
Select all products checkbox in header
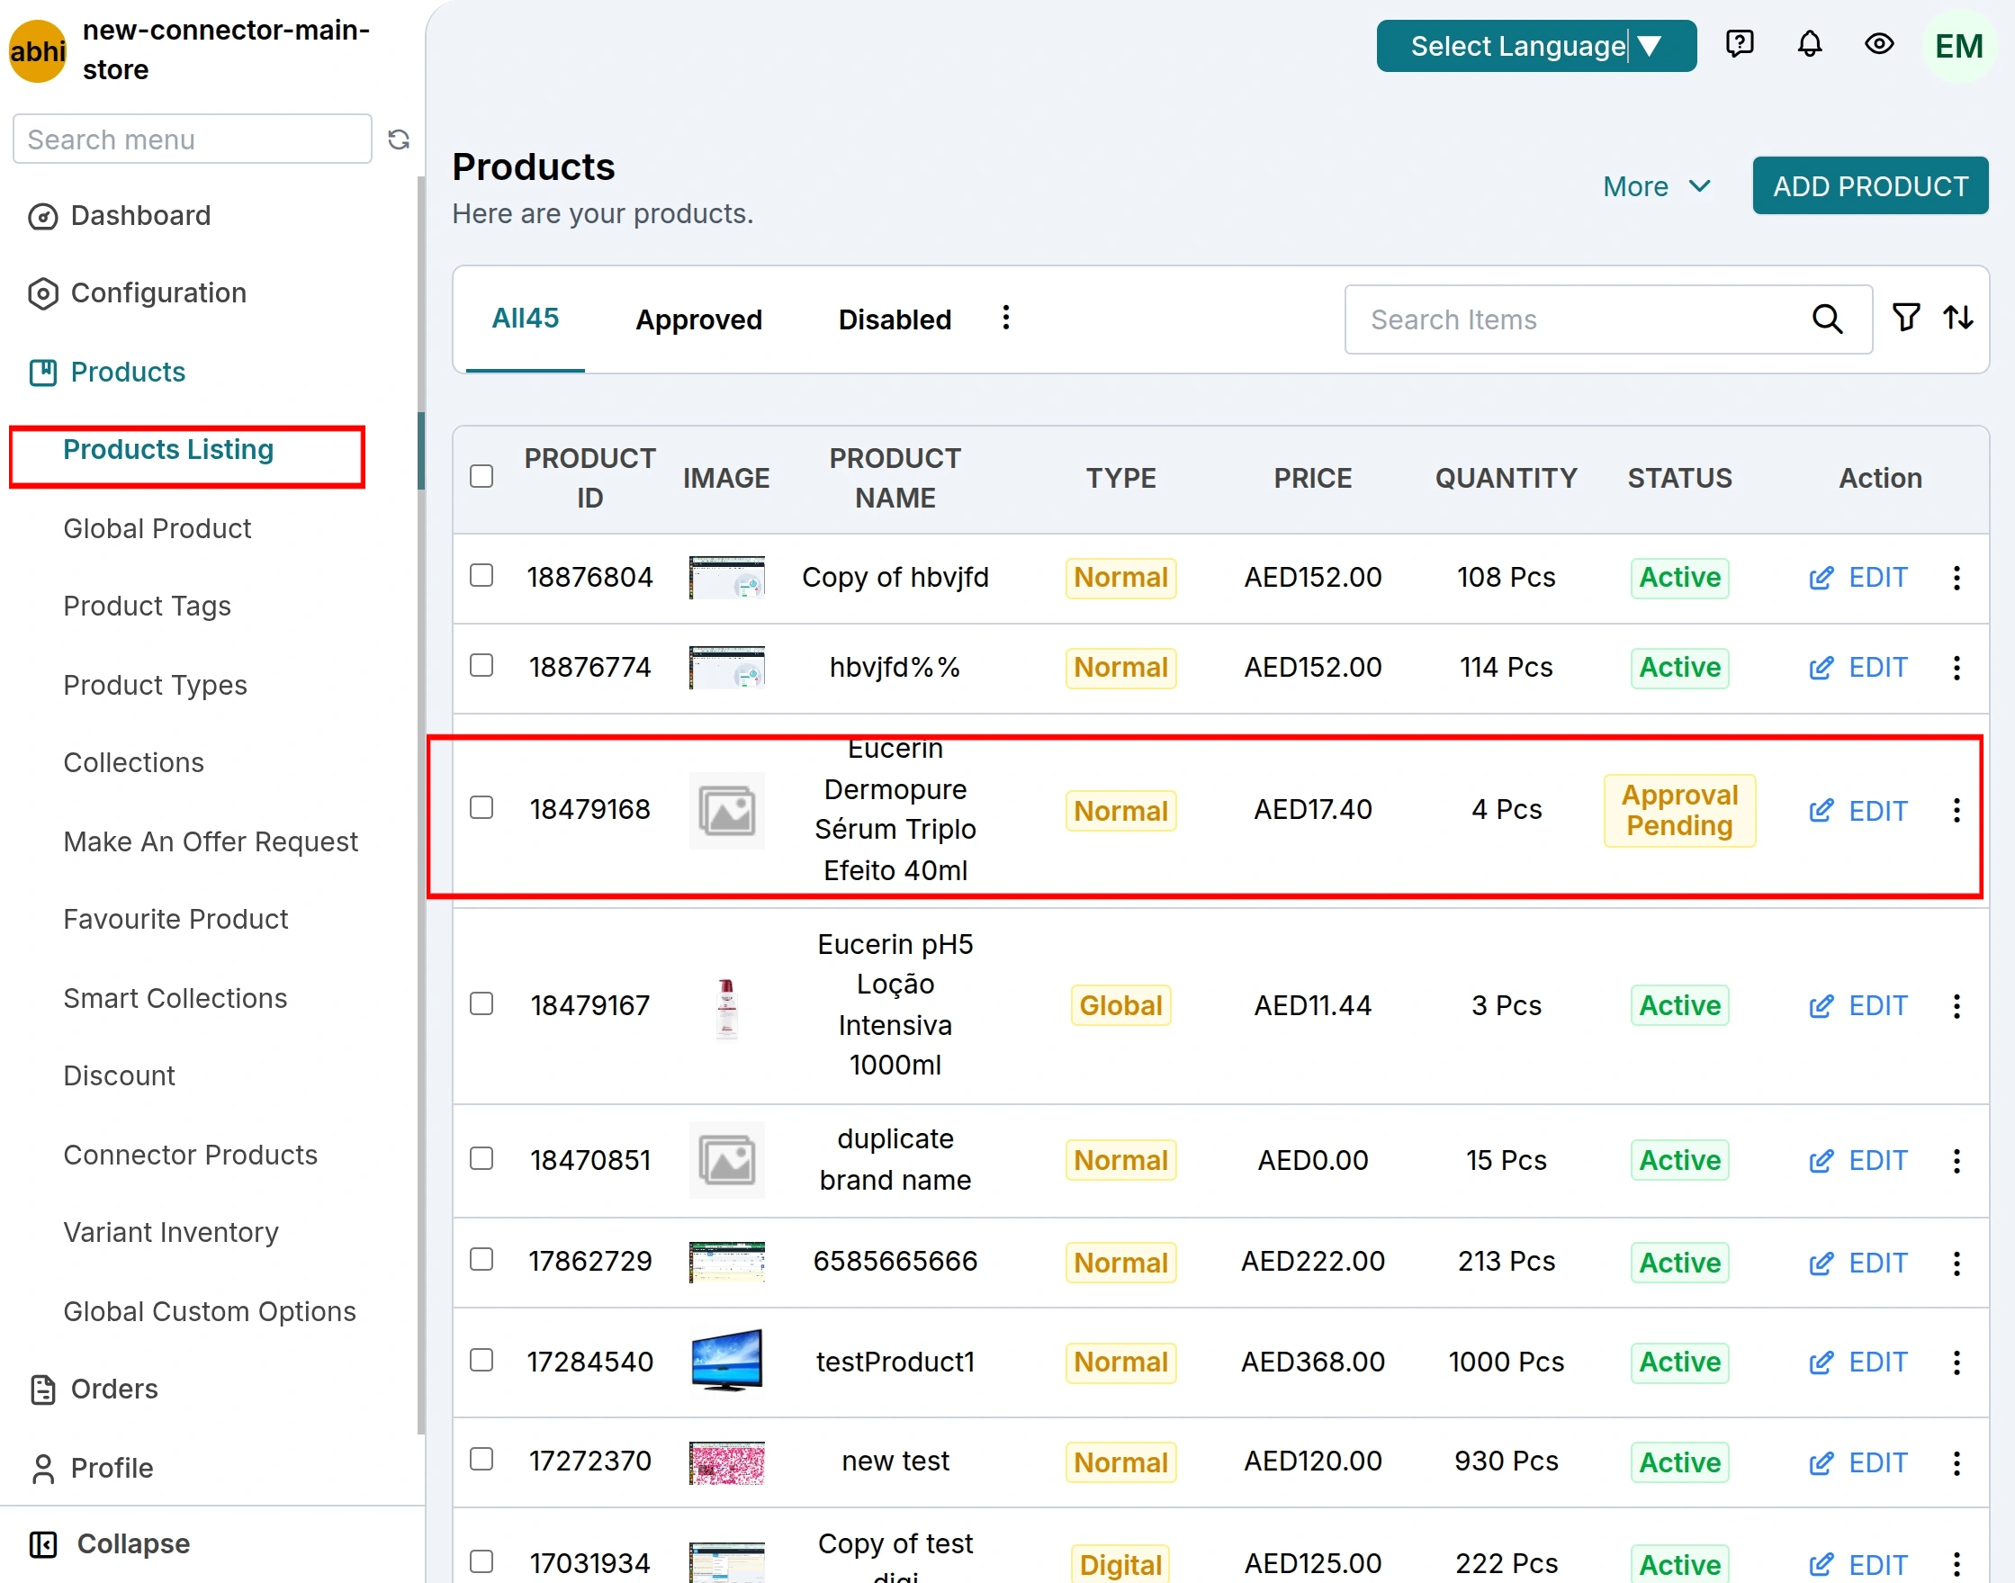(x=481, y=476)
